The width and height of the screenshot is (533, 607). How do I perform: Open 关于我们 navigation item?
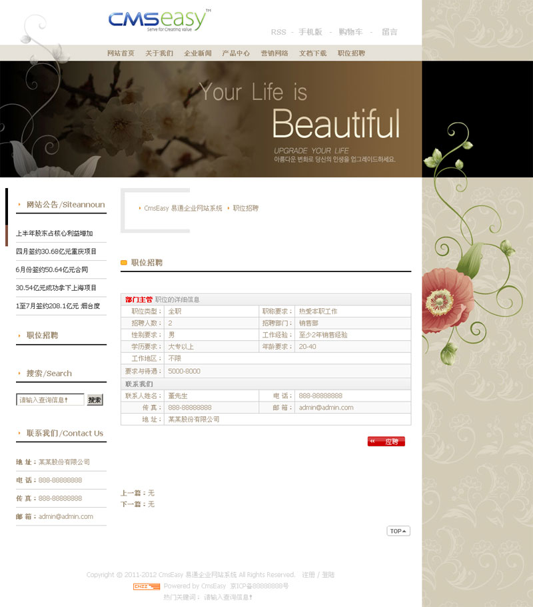[159, 53]
